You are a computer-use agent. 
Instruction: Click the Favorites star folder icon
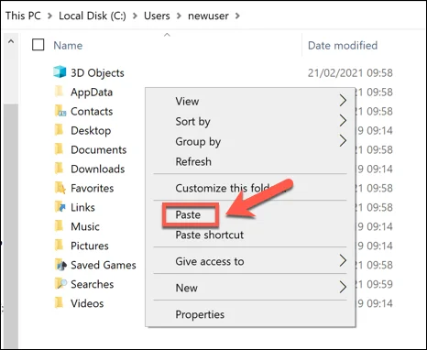point(60,188)
